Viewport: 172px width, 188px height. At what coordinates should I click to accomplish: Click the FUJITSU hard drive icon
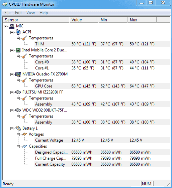point(18,92)
